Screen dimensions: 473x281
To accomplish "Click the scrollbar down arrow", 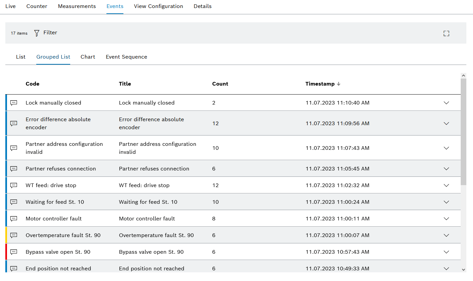I will point(464,270).
